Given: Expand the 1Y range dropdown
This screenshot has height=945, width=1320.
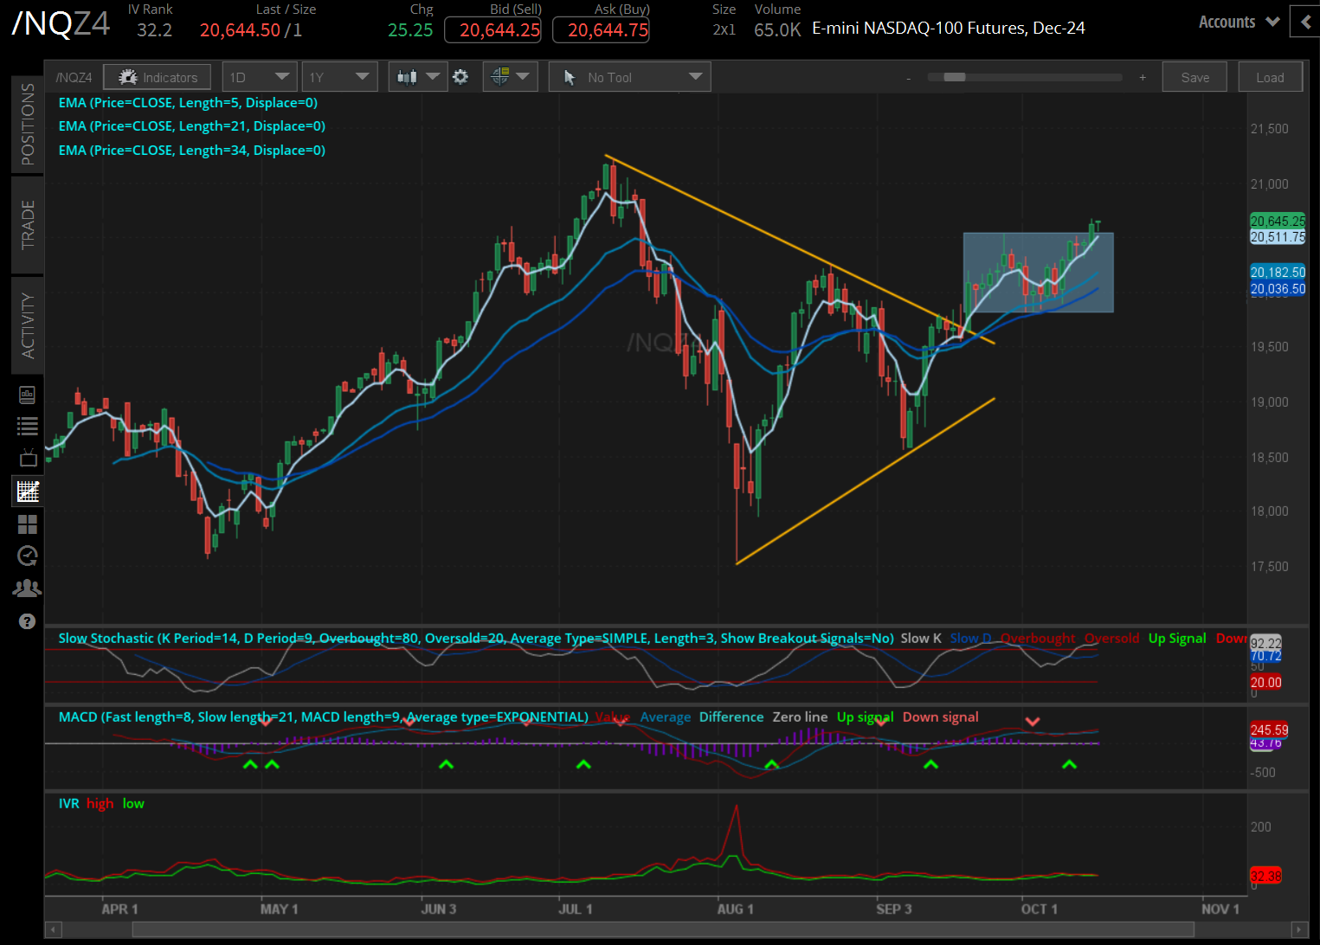Looking at the screenshot, I should [339, 76].
